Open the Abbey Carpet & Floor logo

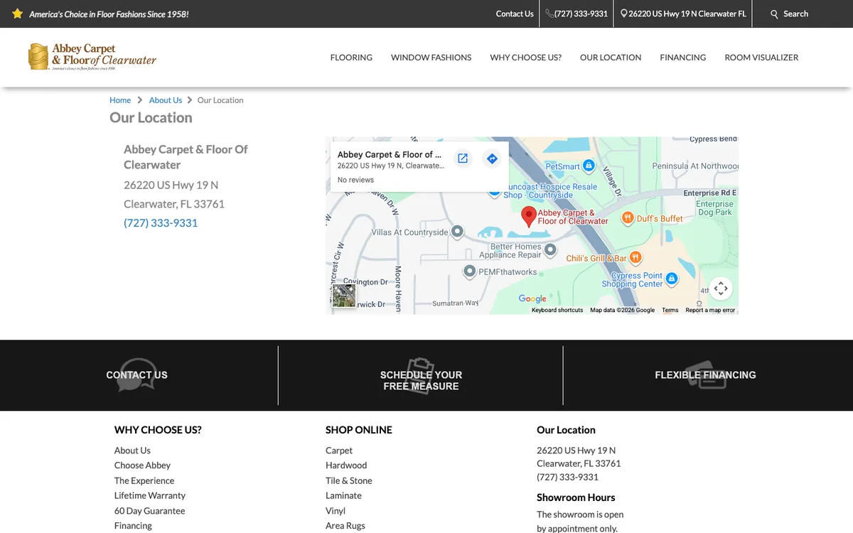(92, 57)
